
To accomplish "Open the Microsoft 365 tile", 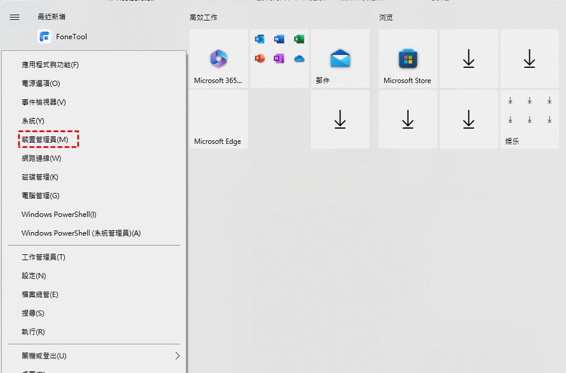I will tap(219, 58).
